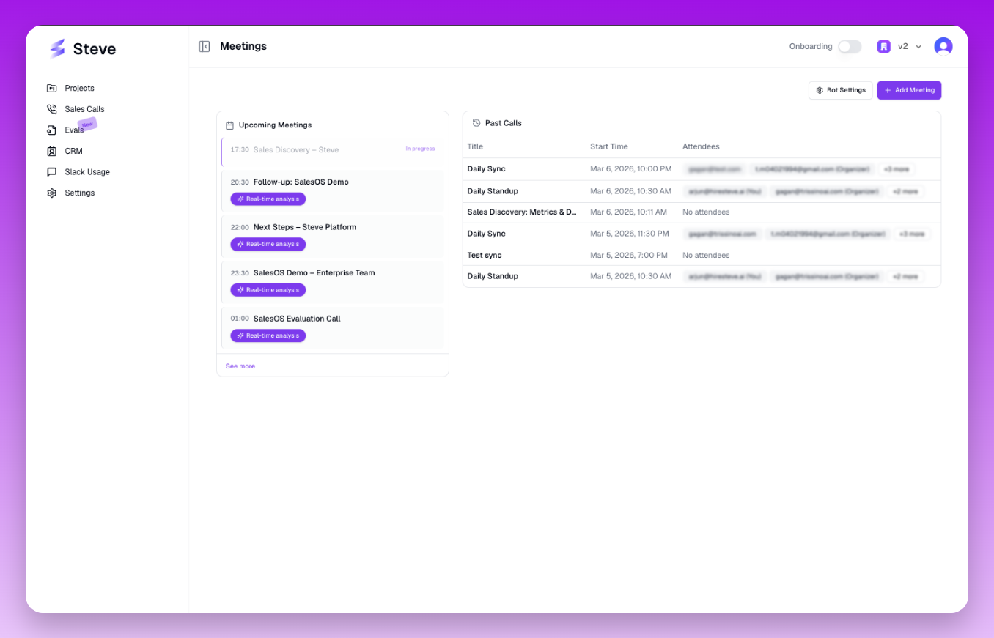The image size is (994, 638).
Task: Click the purple workspace v2 icon
Action: (884, 46)
